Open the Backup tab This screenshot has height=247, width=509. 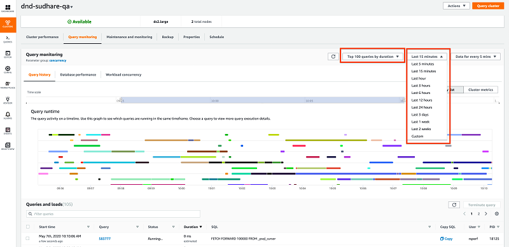tap(168, 37)
